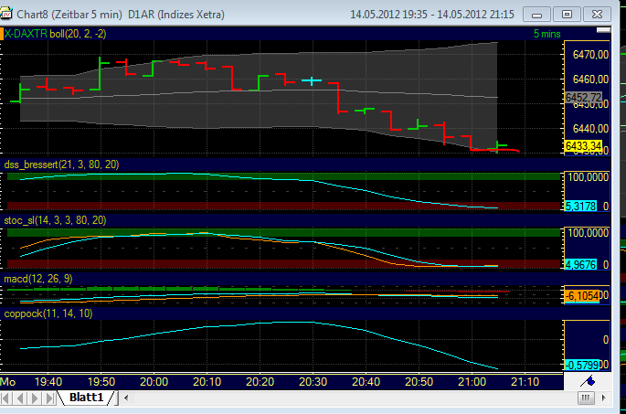Click the cyan -0,5799 Coppock value tag

point(582,365)
